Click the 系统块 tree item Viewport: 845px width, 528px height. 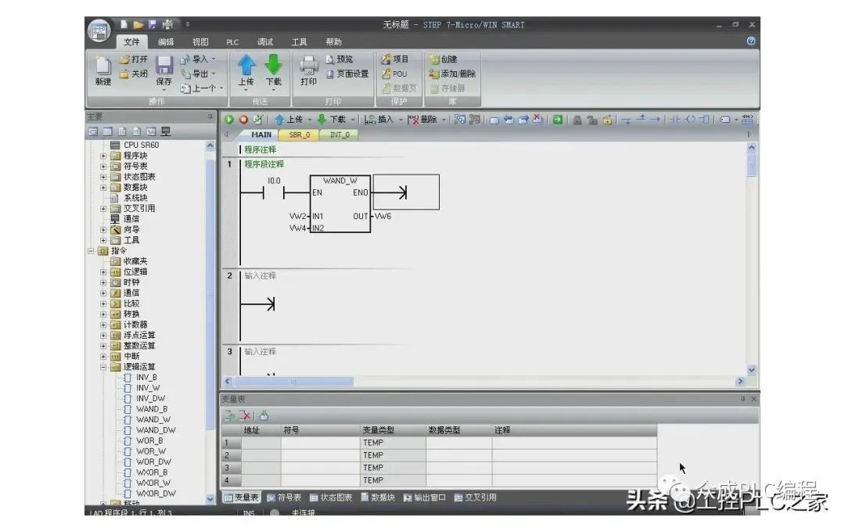coord(135,198)
